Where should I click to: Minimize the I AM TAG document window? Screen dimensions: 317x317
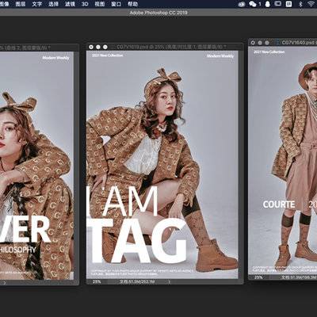(98, 47)
